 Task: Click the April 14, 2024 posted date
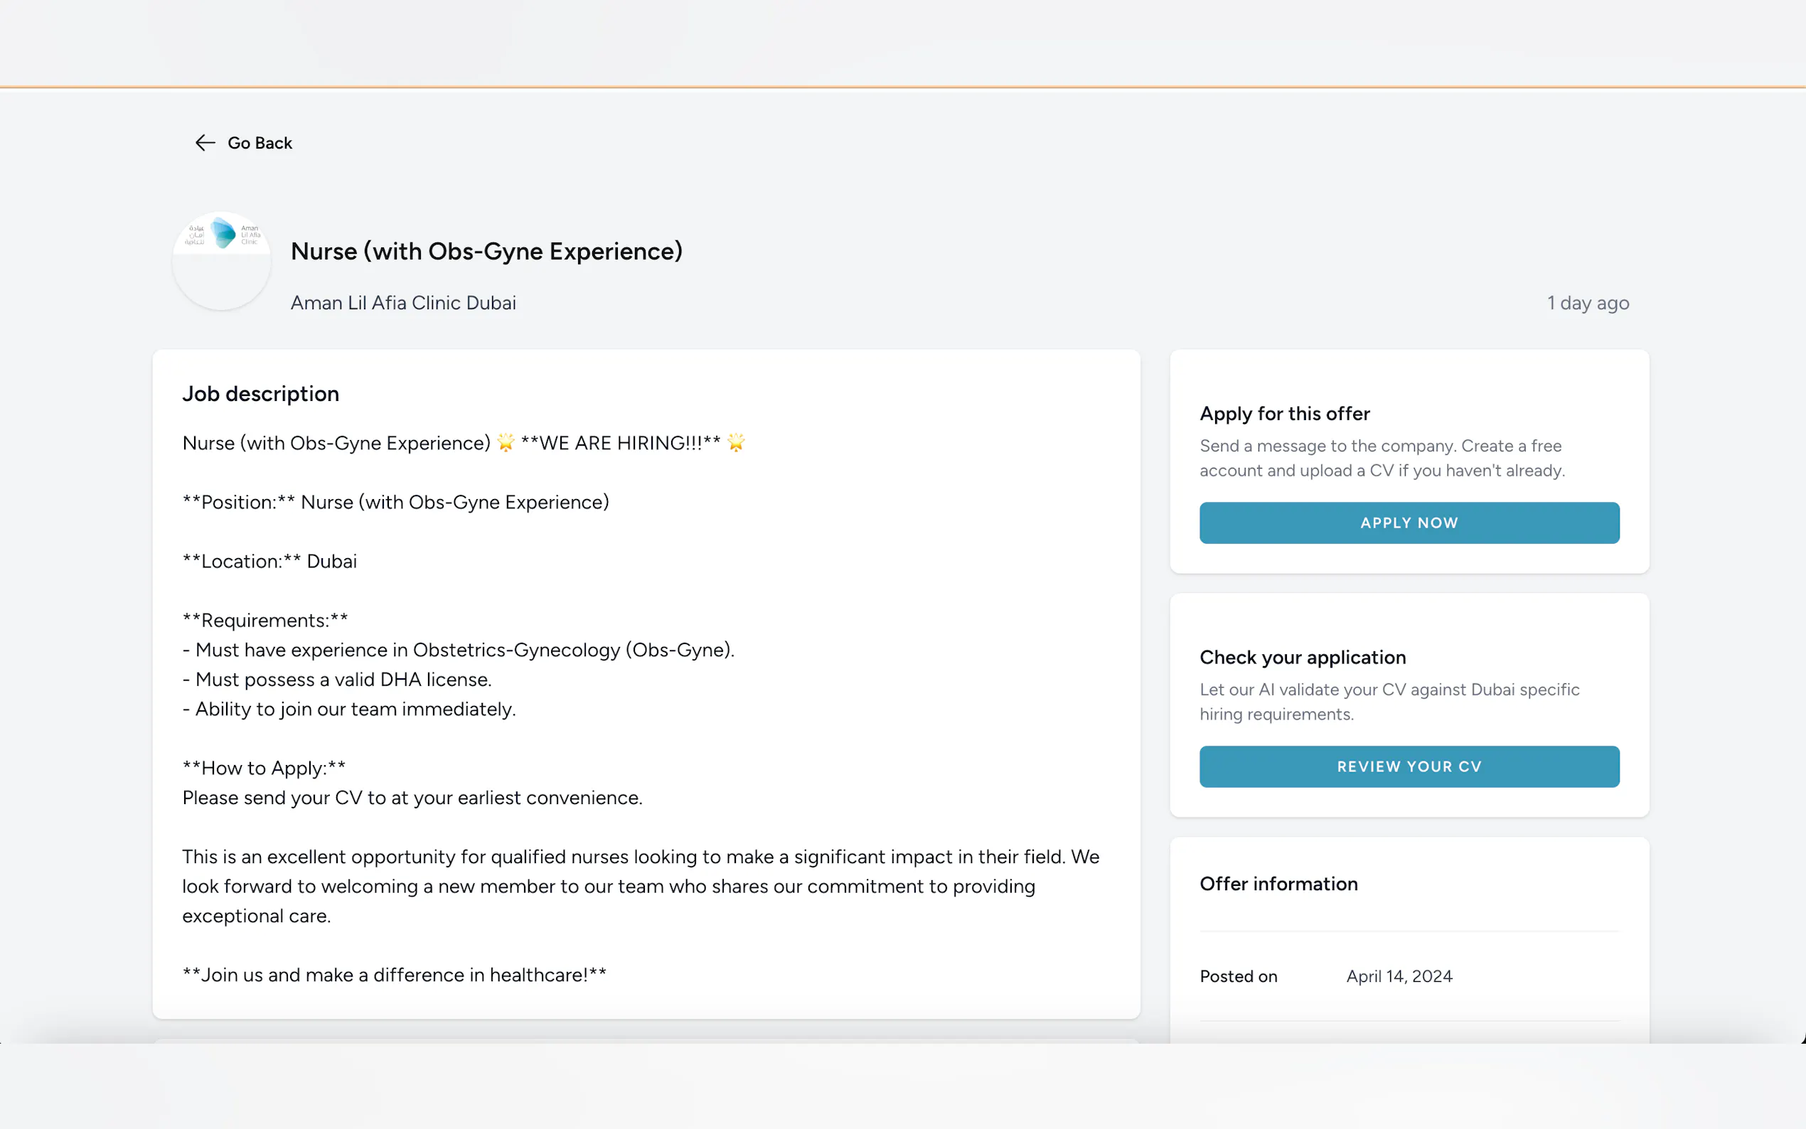[x=1399, y=977]
